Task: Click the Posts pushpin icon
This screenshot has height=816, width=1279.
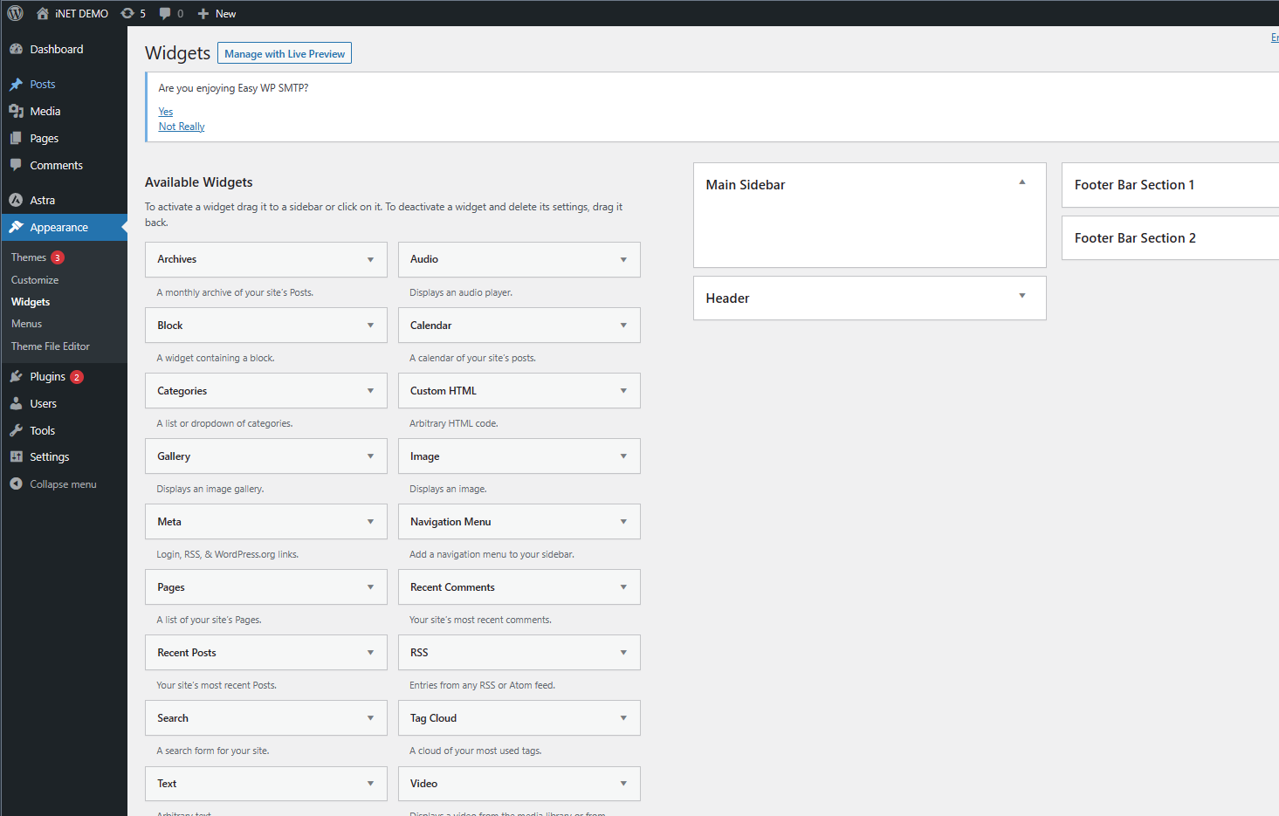Action: click(x=16, y=85)
